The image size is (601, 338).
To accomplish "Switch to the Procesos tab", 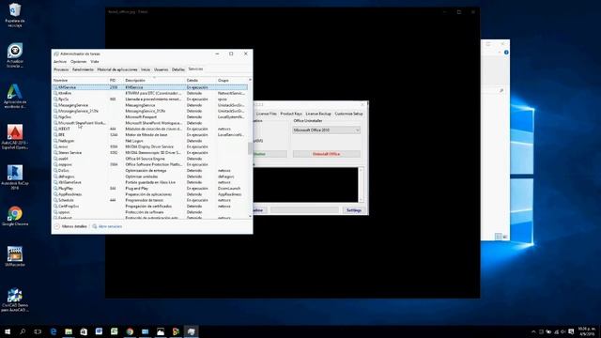I will click(61, 69).
